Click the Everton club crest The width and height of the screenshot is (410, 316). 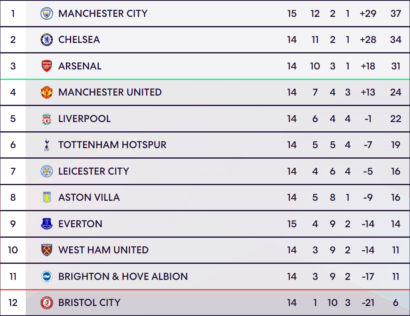(x=47, y=224)
